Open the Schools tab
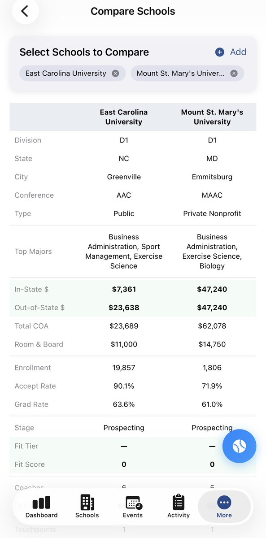The height and width of the screenshot is (538, 266). (87, 506)
